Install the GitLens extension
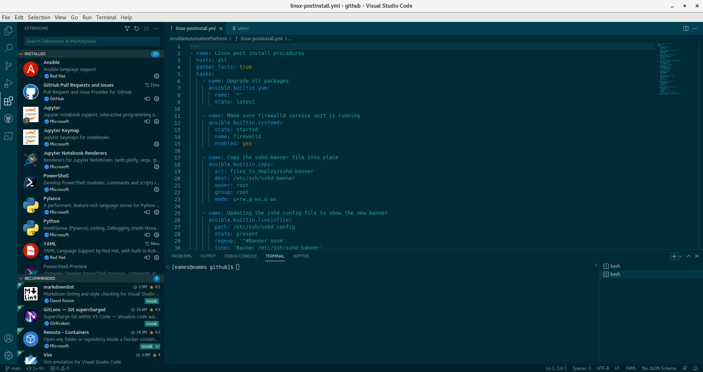The image size is (703, 372). coord(151,324)
